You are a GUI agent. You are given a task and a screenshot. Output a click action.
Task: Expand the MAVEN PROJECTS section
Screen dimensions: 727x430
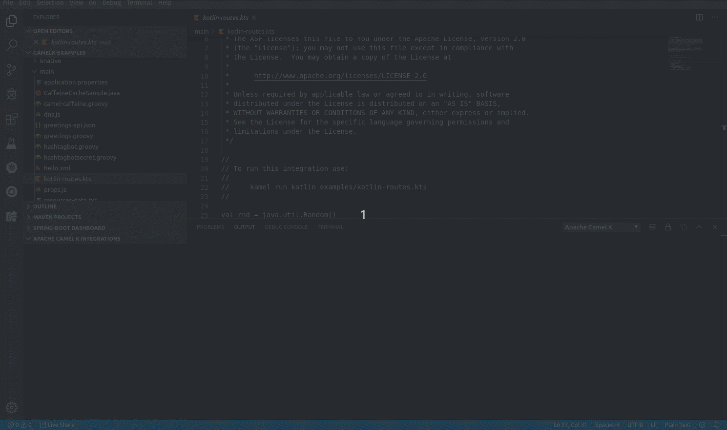point(57,217)
